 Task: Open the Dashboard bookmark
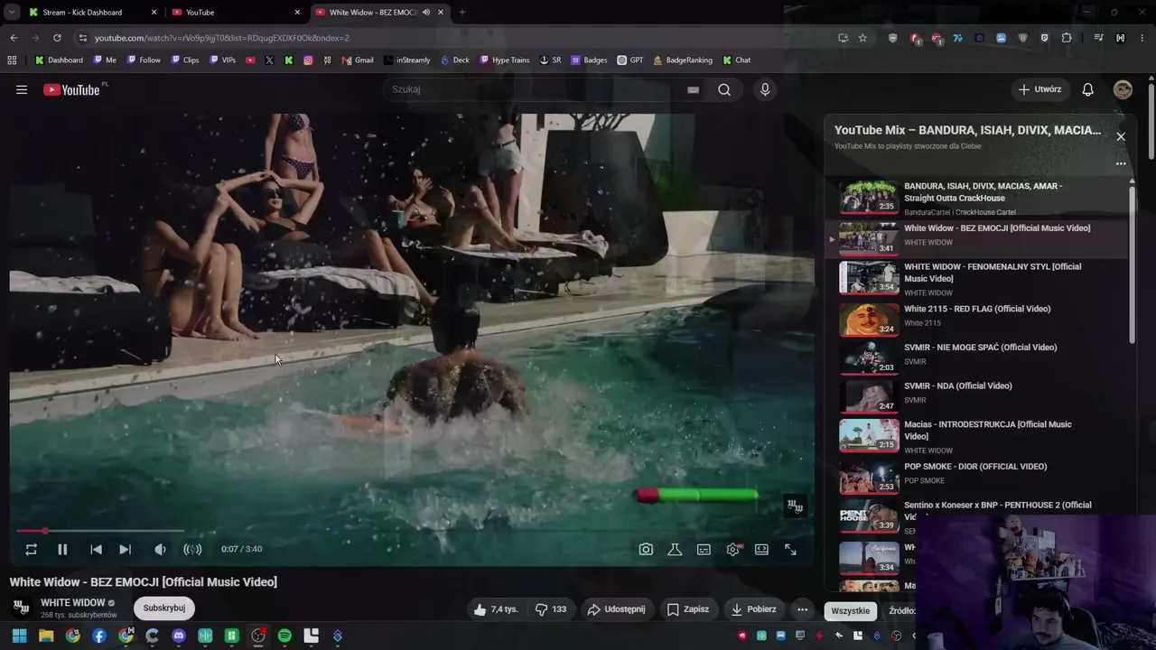[59, 60]
